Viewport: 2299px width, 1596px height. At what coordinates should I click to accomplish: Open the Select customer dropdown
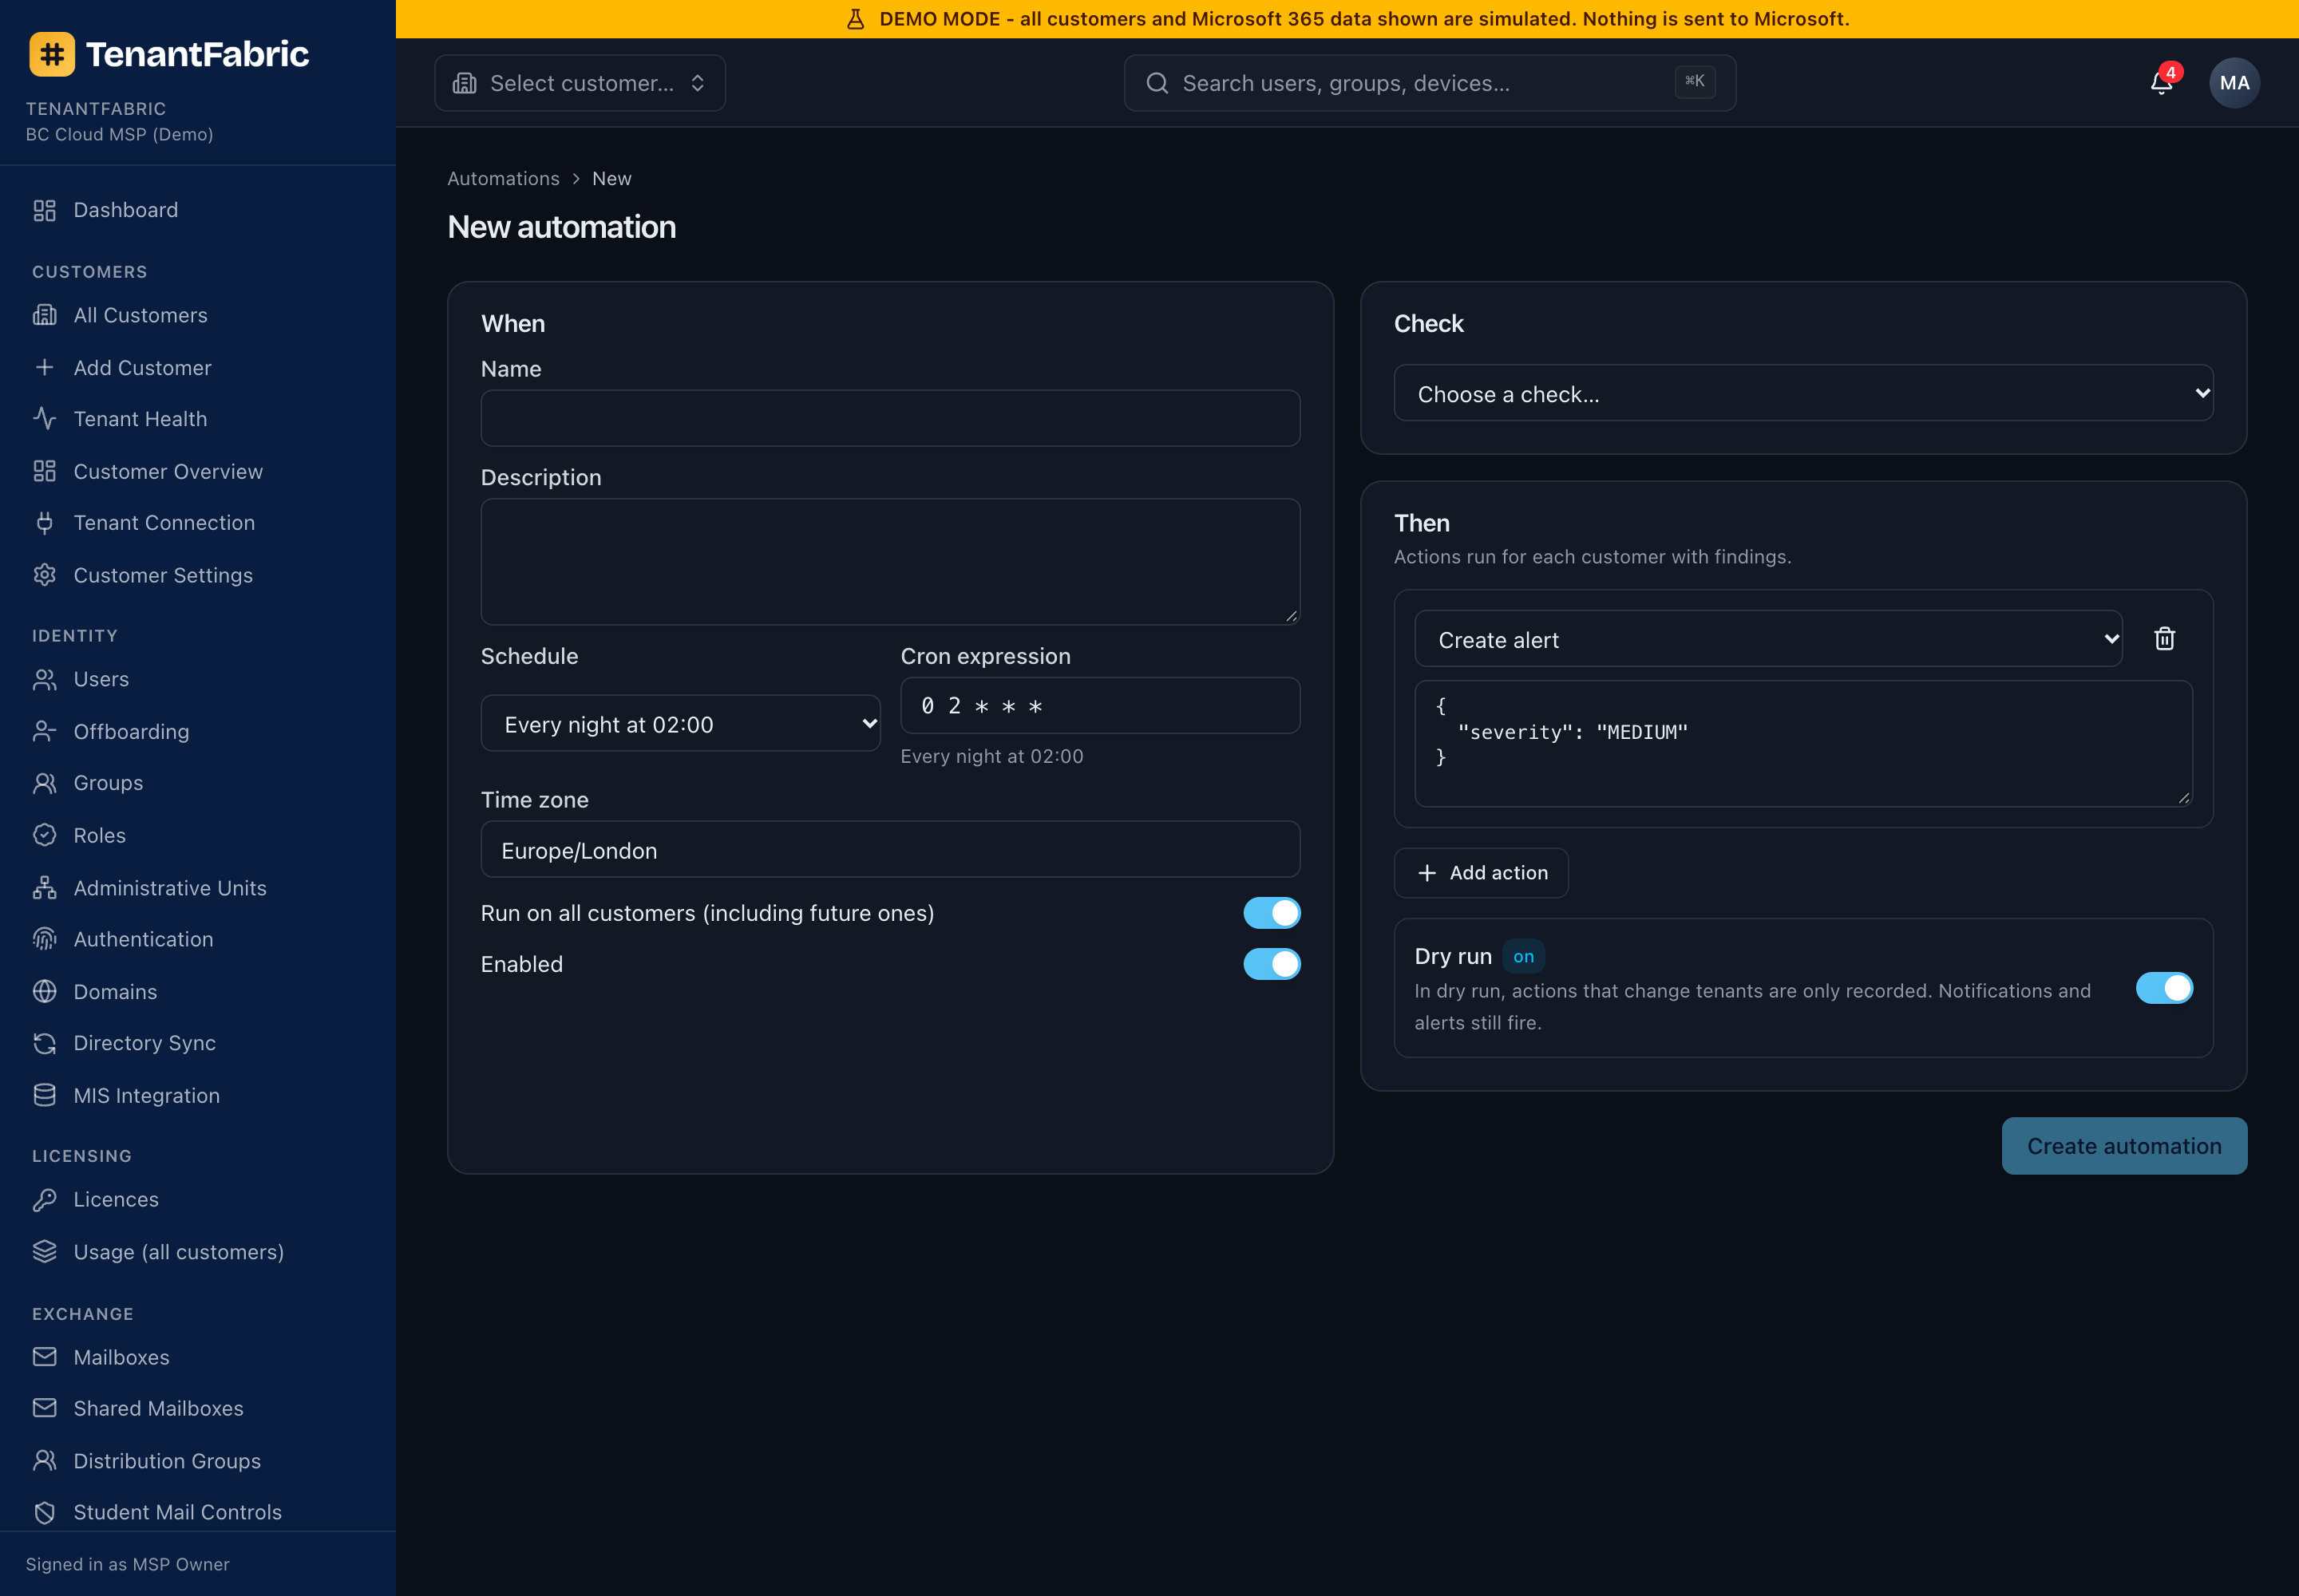(580, 83)
